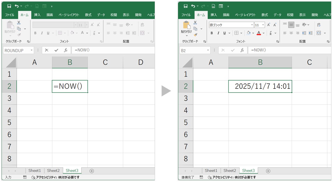Toggle Italic in the right window ribbon
Viewport: 333px width, 182px height.
coord(218,33)
